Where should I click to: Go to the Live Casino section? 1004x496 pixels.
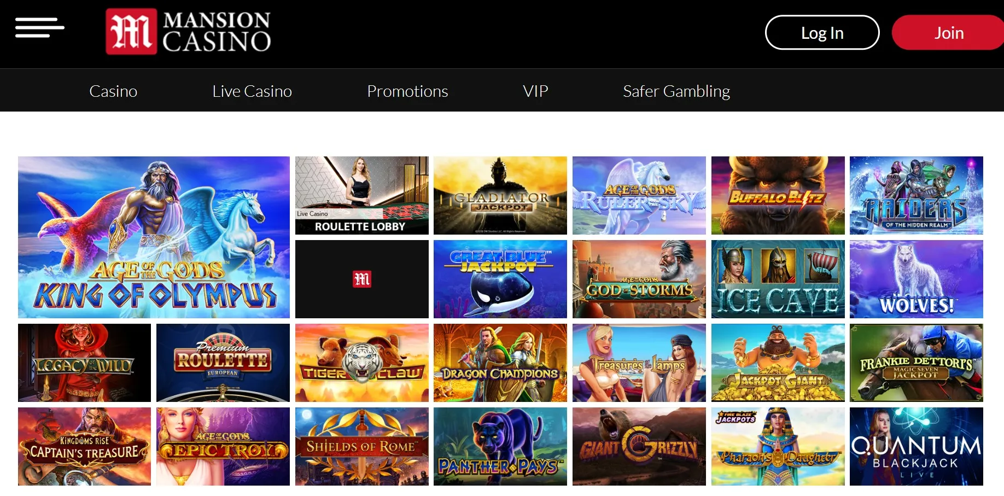click(x=252, y=91)
